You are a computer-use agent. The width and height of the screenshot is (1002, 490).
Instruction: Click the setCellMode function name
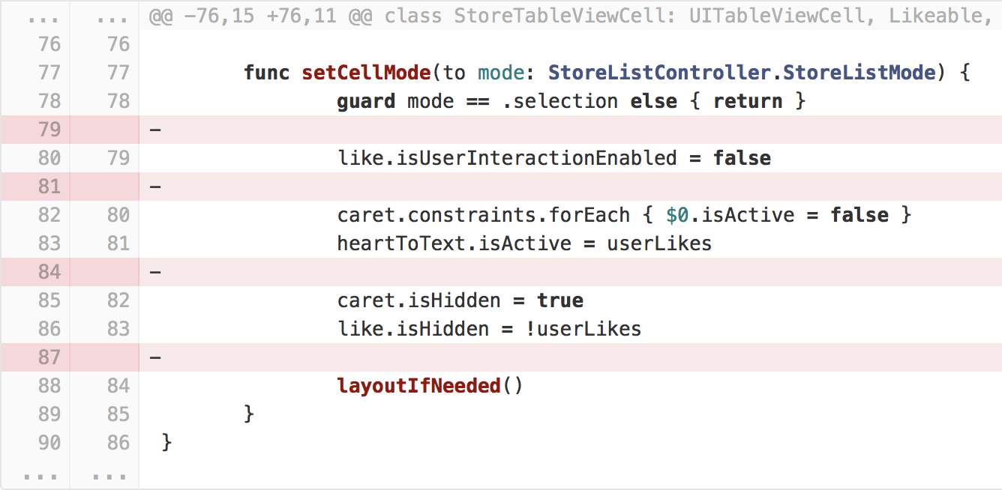366,73
